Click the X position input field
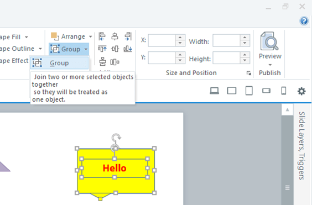The image size is (312, 205). point(162,40)
